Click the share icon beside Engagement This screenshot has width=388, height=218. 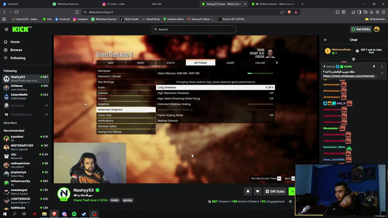pos(290,201)
